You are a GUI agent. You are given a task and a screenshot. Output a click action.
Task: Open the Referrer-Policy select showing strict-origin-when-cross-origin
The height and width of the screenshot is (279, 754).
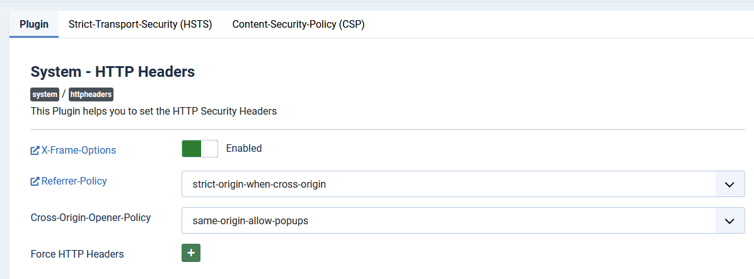tap(449, 185)
